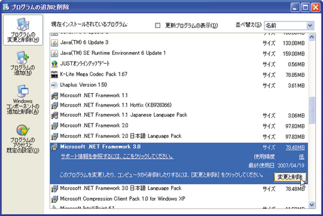Click the 低 usage frequency link
Image resolution: width=323 pixels, height=216 pixels.
click(x=301, y=157)
